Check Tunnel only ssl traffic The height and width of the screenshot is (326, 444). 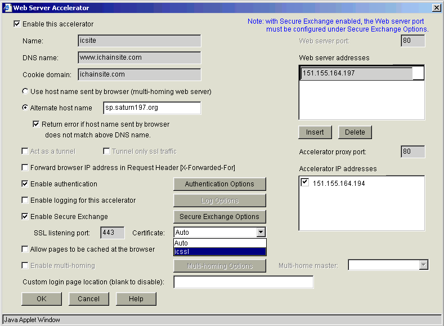click(106, 151)
